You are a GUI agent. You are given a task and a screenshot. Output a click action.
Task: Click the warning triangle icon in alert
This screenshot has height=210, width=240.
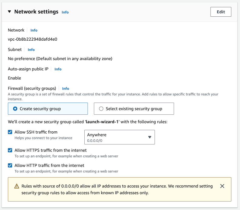coord(17,186)
